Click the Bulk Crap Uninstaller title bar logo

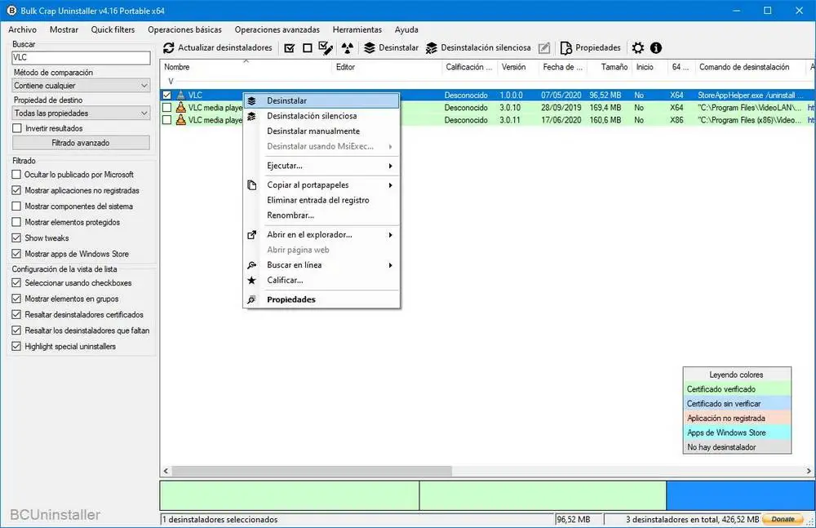tap(11, 11)
